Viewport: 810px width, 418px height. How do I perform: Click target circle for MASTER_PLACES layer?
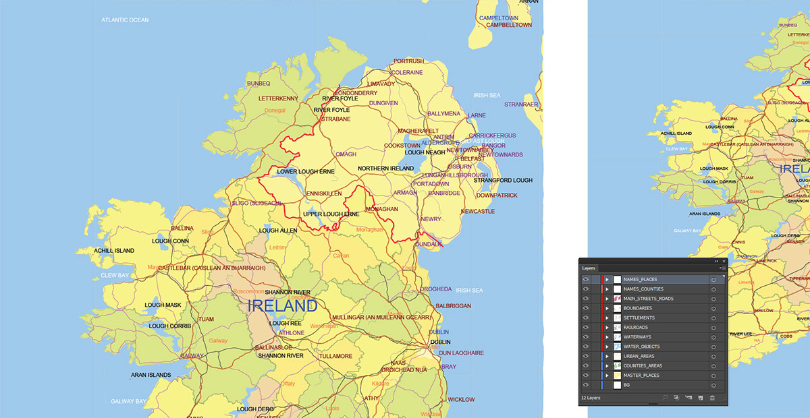click(x=713, y=376)
